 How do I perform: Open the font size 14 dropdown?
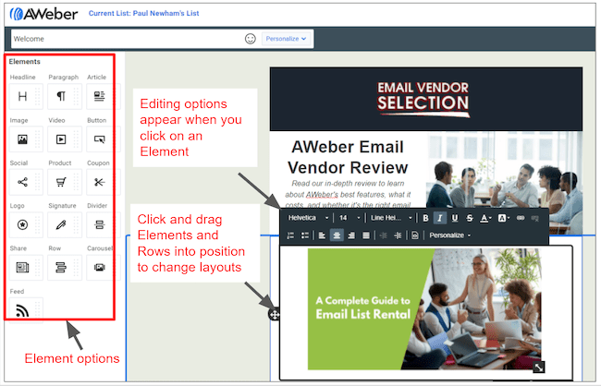[349, 218]
